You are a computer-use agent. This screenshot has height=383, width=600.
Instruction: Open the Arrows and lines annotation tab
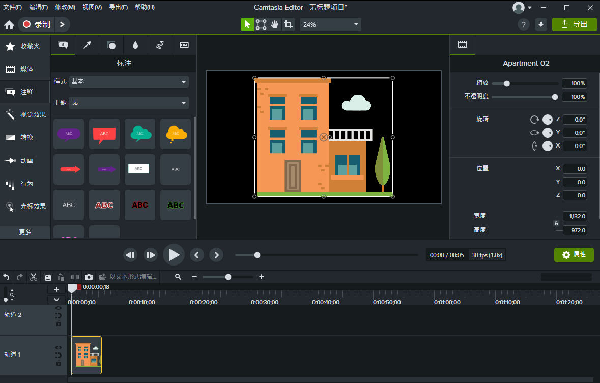tap(87, 45)
